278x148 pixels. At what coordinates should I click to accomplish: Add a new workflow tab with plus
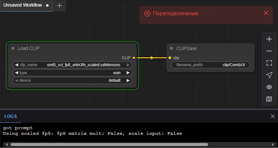[x=59, y=6]
